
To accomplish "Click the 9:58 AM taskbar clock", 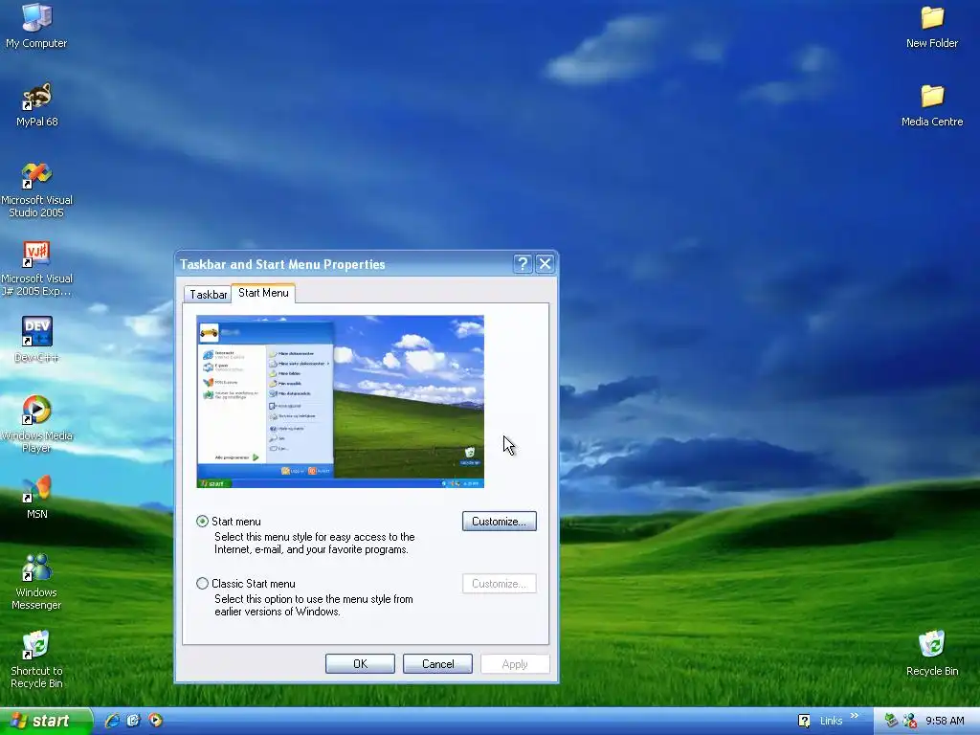I will click(x=945, y=721).
